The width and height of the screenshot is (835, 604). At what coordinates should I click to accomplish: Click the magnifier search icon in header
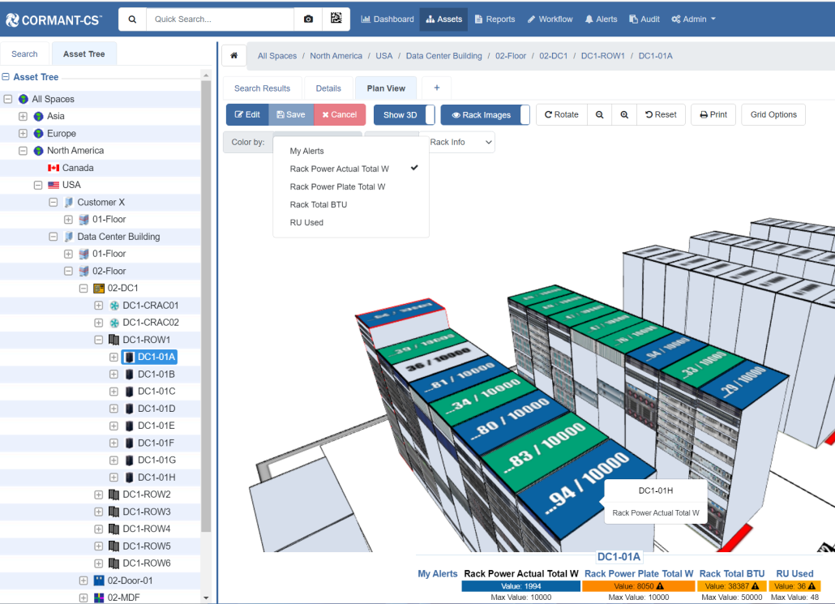point(132,19)
